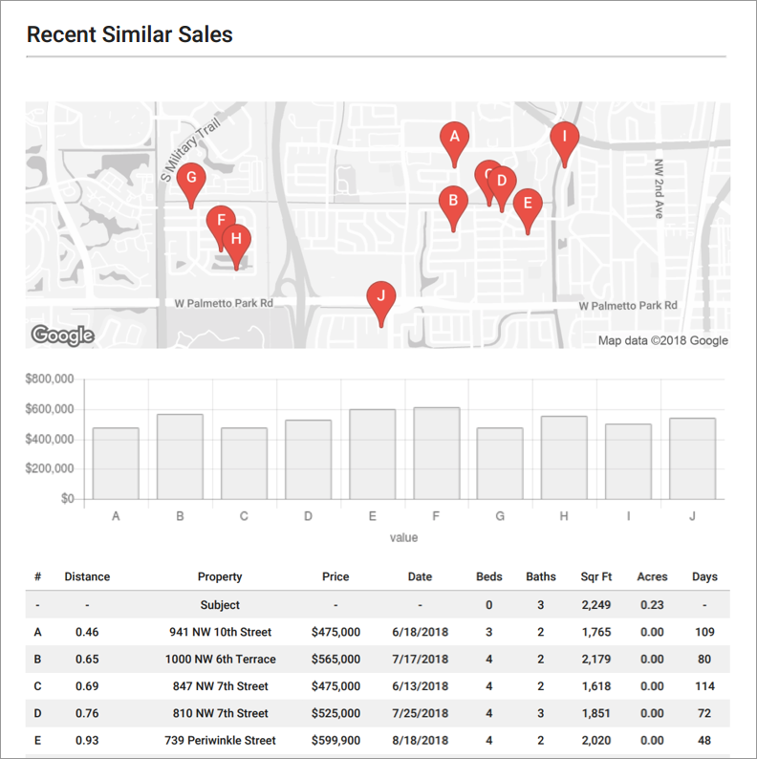Click map marker A
Image resolution: width=757 pixels, height=759 pixels.
455,139
